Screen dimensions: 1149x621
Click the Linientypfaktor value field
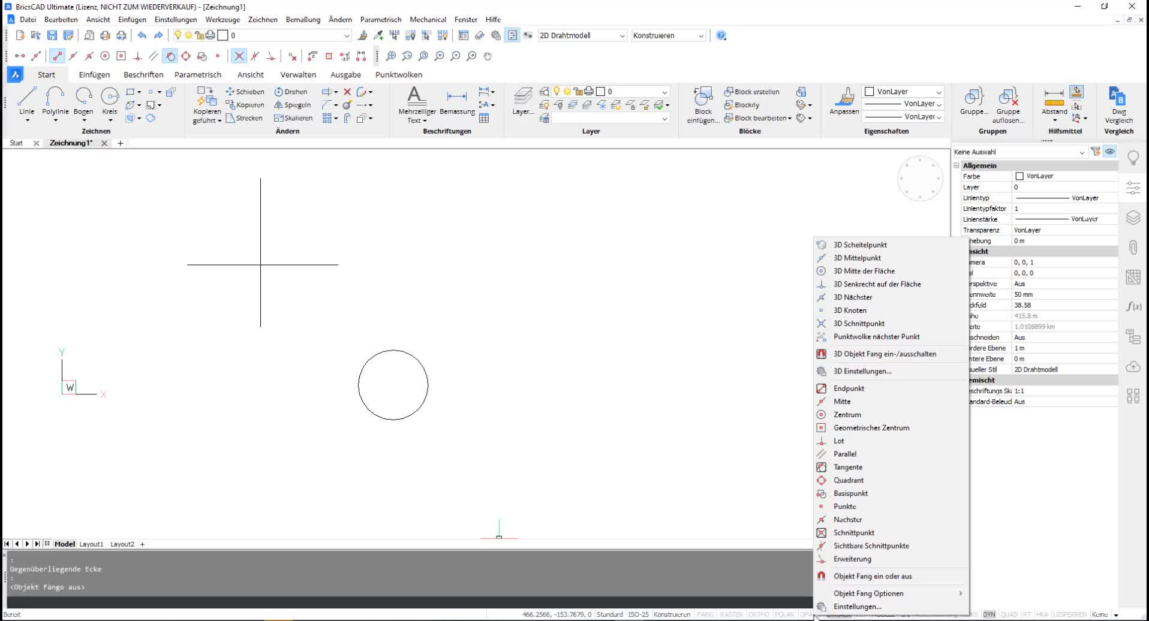[x=1064, y=209]
